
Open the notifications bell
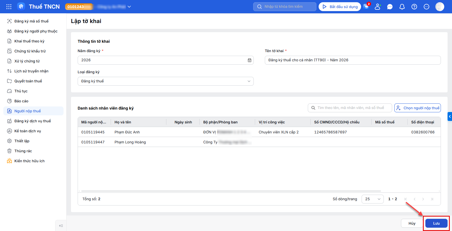pos(402,7)
